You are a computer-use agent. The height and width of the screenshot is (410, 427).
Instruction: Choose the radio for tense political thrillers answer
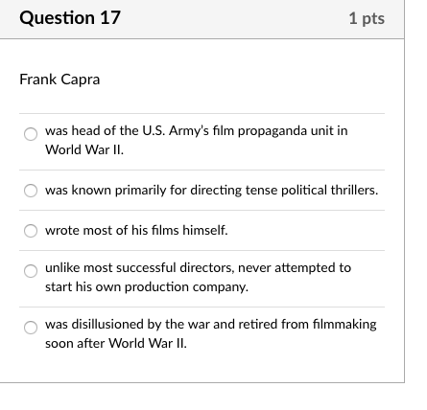(x=31, y=191)
